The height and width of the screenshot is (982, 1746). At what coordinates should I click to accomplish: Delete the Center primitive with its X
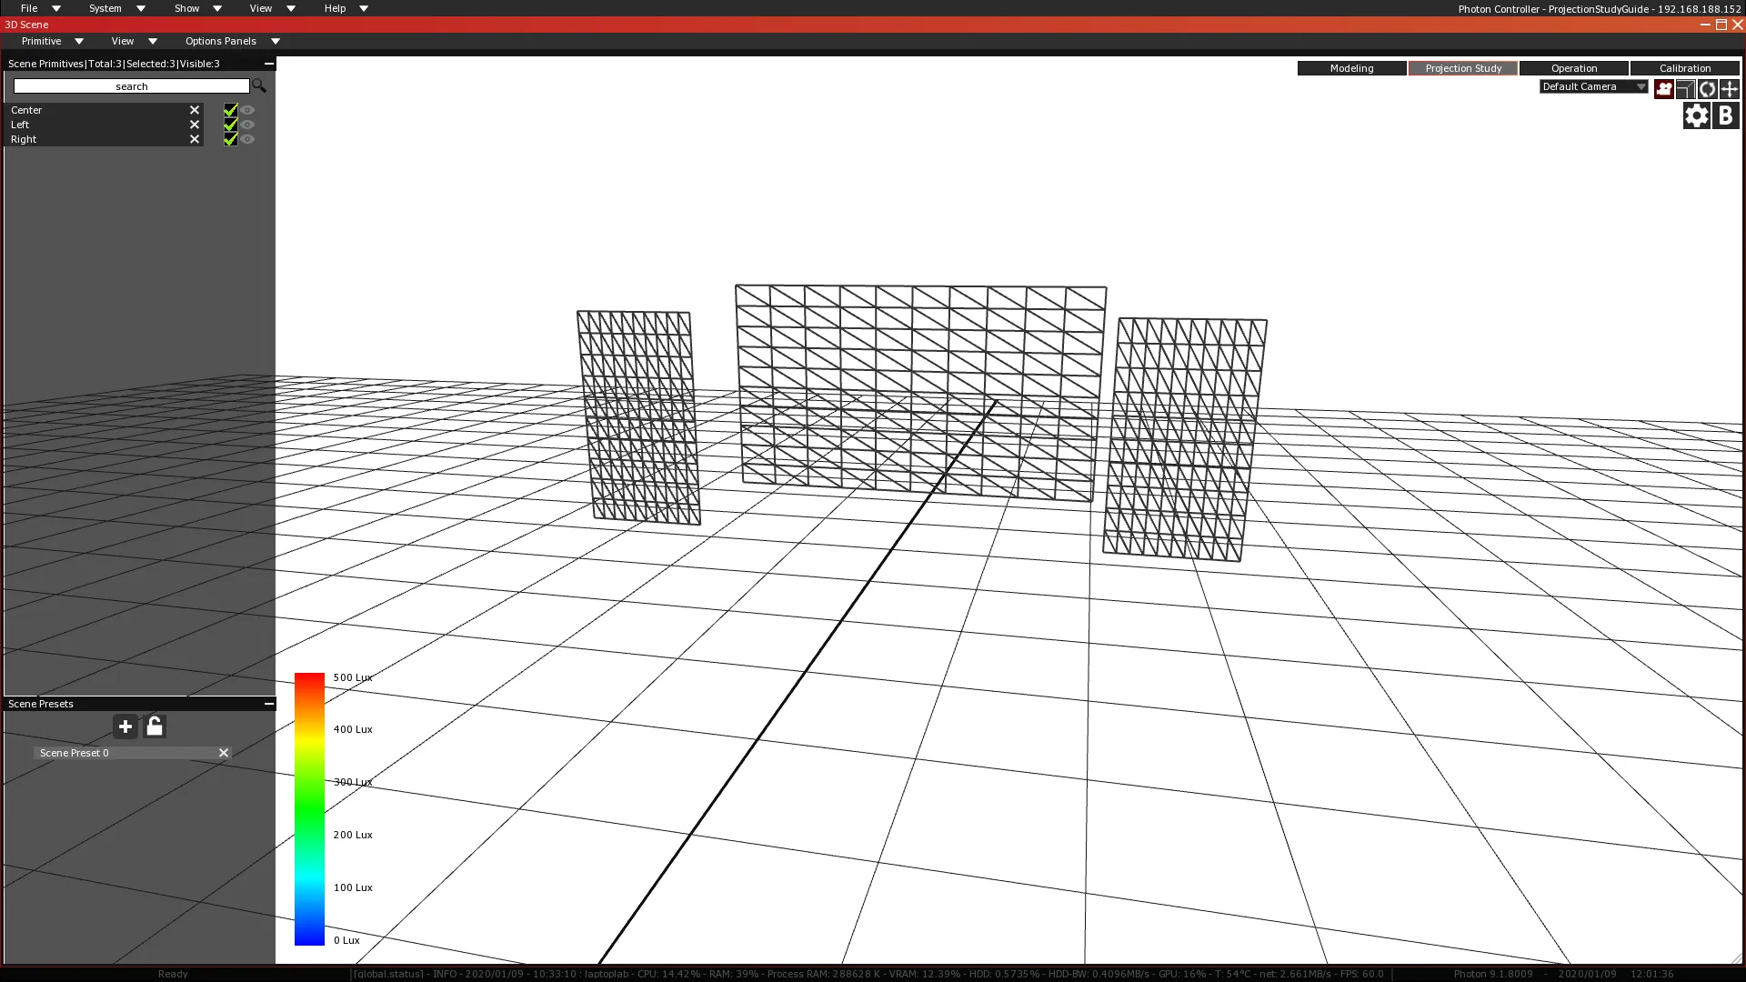point(194,110)
